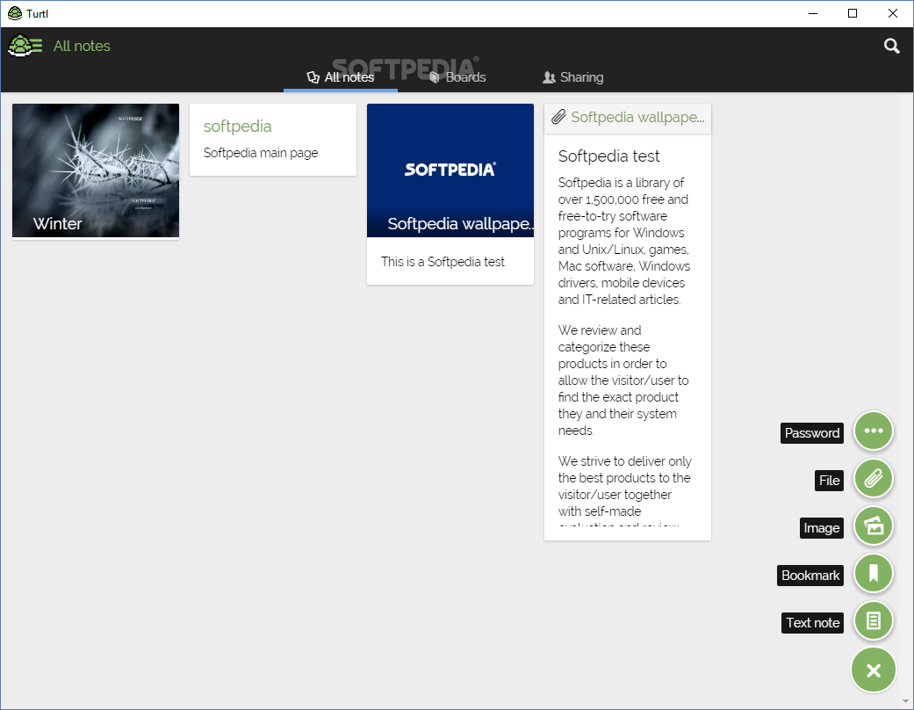
Task: Switch to the All notes tab
Action: pos(341,77)
